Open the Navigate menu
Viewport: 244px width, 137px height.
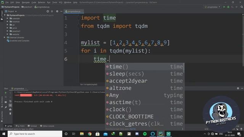tap(26, 2)
